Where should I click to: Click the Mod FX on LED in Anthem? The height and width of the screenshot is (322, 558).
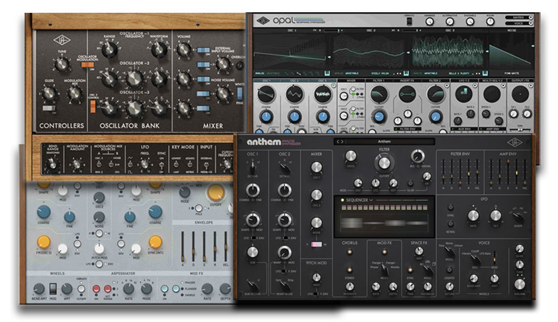click(384, 252)
